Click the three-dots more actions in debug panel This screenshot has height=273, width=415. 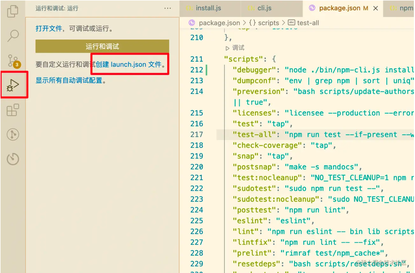coord(168,8)
